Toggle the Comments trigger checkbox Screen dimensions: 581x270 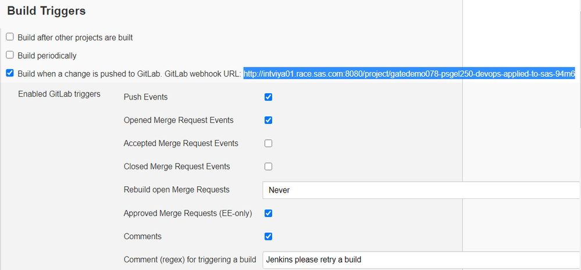tap(268, 236)
